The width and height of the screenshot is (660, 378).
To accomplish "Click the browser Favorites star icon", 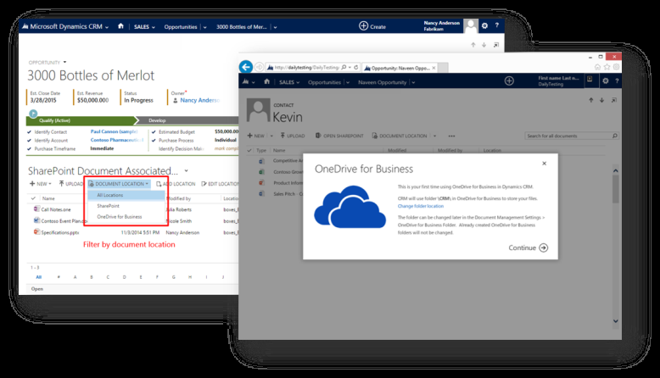I will 607,67.
